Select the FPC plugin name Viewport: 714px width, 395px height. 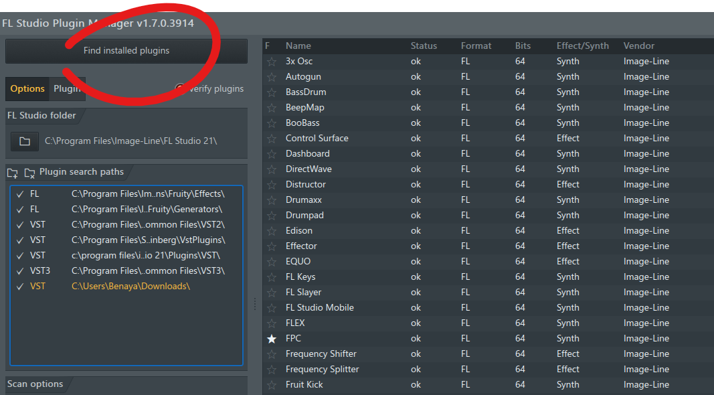(293, 338)
